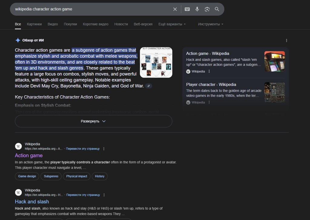Switch to the Веб-версия tab

coord(143,24)
